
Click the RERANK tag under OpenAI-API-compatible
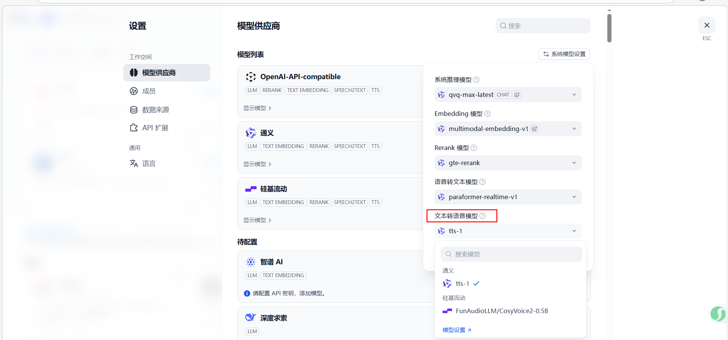coord(272,90)
